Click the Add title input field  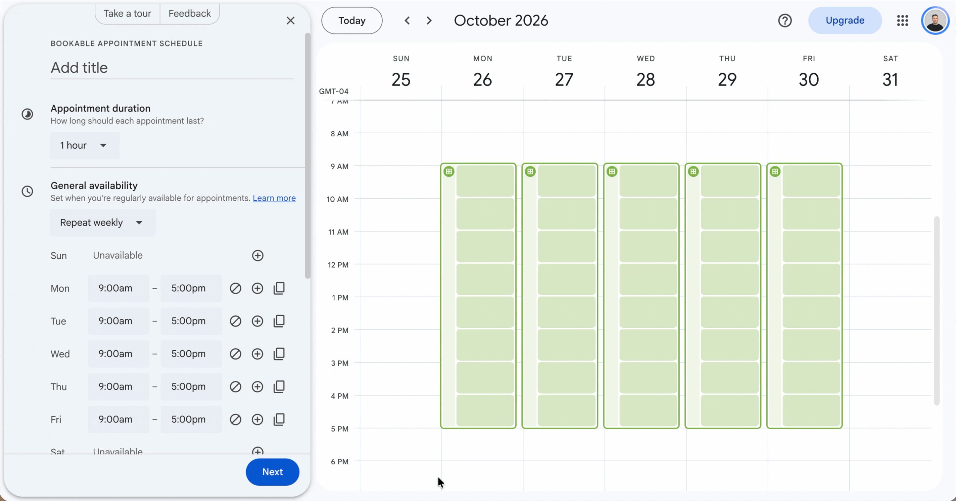click(x=172, y=68)
